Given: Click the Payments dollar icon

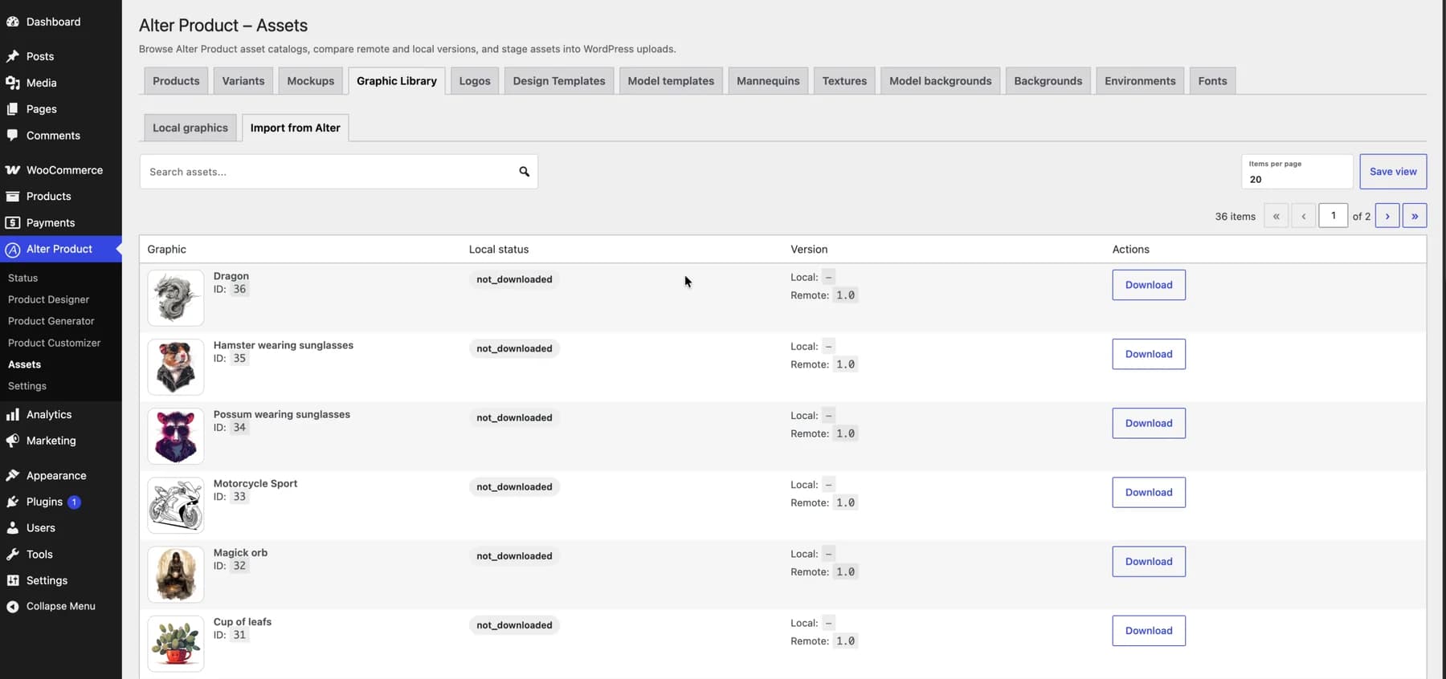Looking at the screenshot, I should pos(13,223).
